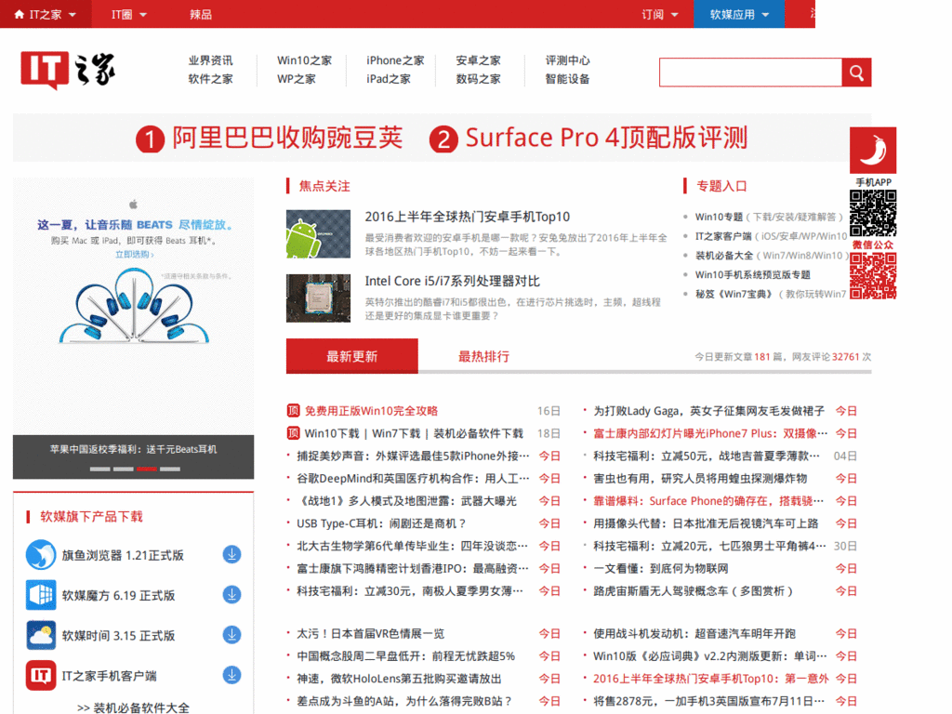952x714 pixels.
Task: Switch to the 最热排行 tab
Action: pyautogui.click(x=483, y=356)
